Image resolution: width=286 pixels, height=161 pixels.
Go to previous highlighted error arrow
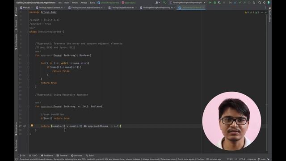click(x=262, y=13)
